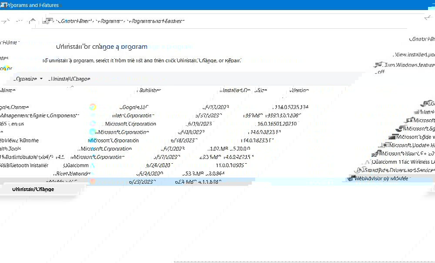Viewport: 435px width, 263px height.
Task: Sort by the Version column header
Action: [299, 90]
